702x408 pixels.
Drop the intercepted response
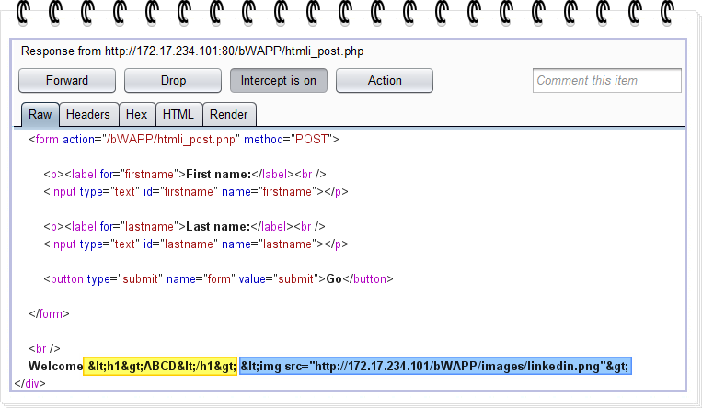pos(173,81)
